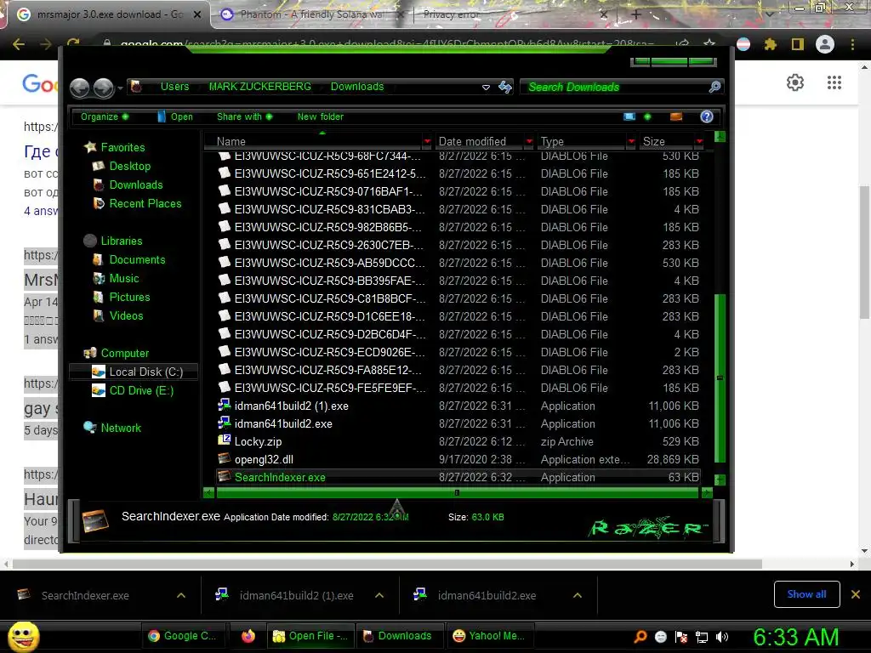Click Show all downloads button
This screenshot has width=871, height=653.
[x=806, y=594]
